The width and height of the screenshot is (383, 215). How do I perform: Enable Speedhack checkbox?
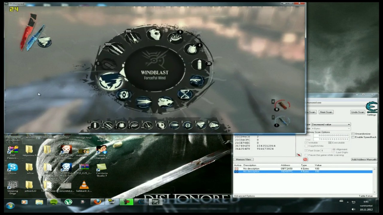click(x=353, y=137)
